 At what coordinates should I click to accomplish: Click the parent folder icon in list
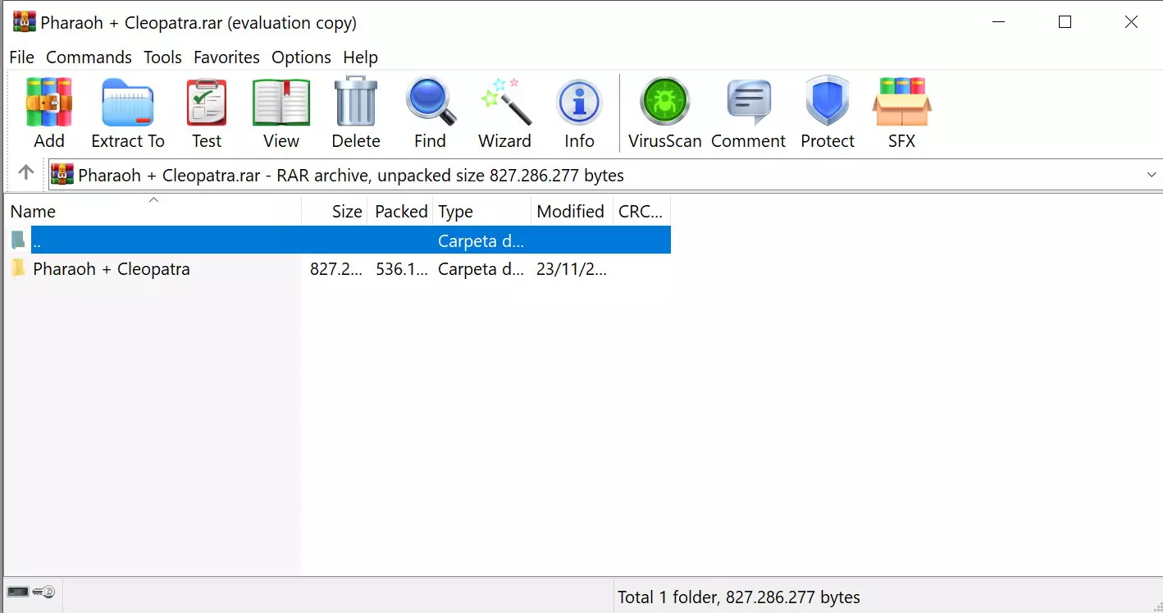18,240
